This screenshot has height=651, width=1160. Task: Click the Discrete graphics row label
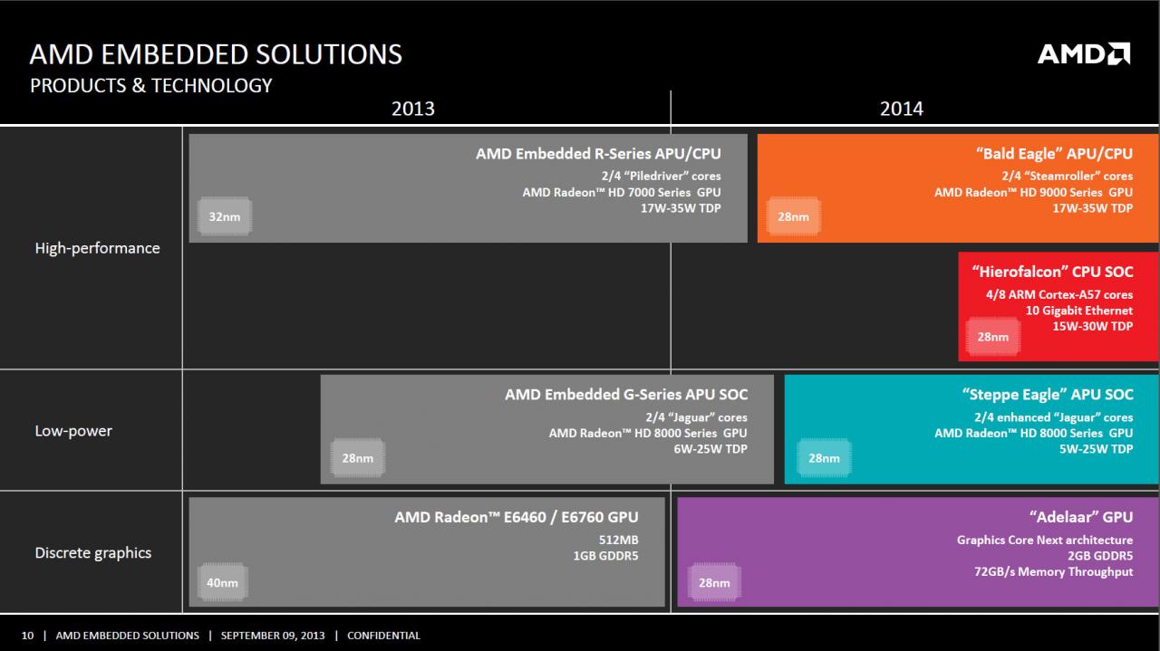[x=93, y=552]
